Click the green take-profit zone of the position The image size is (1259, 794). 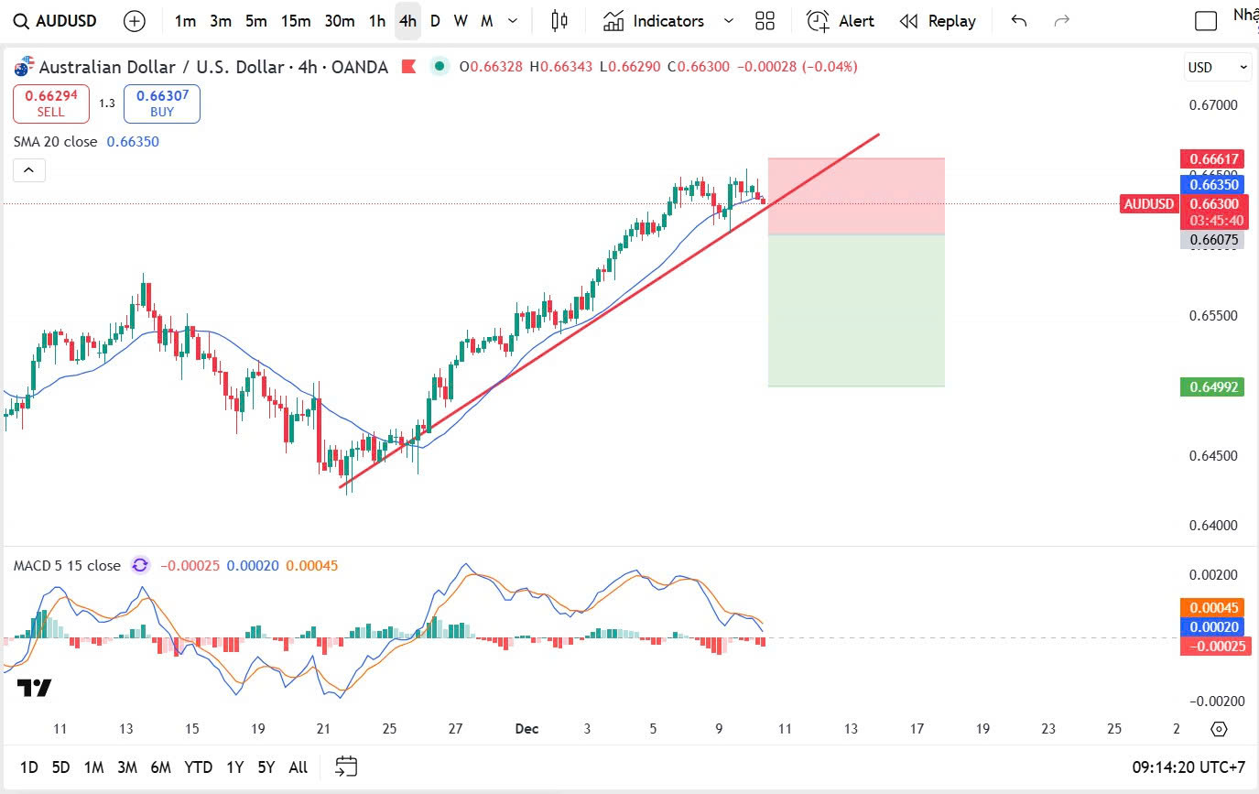tap(855, 310)
